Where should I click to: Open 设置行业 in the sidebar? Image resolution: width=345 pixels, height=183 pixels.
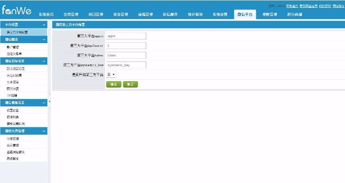[13, 110]
